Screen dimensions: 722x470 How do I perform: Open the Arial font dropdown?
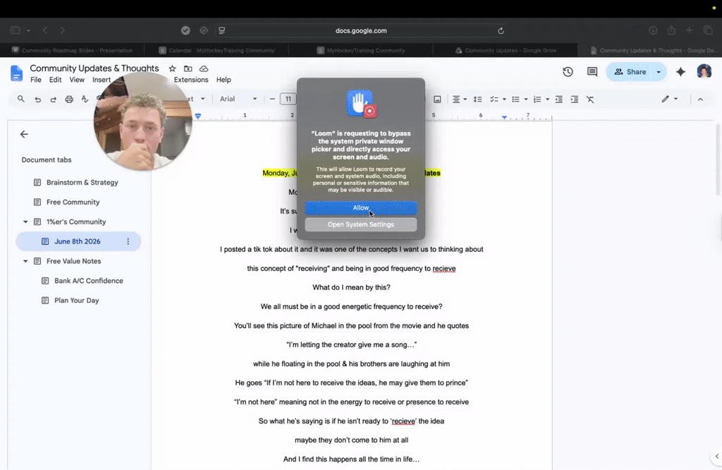(x=238, y=99)
